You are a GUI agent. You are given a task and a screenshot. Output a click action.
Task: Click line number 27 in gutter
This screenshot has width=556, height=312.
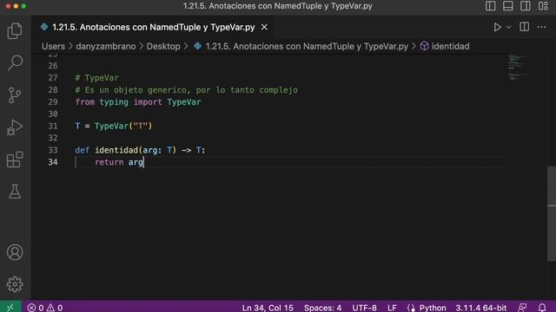53,78
